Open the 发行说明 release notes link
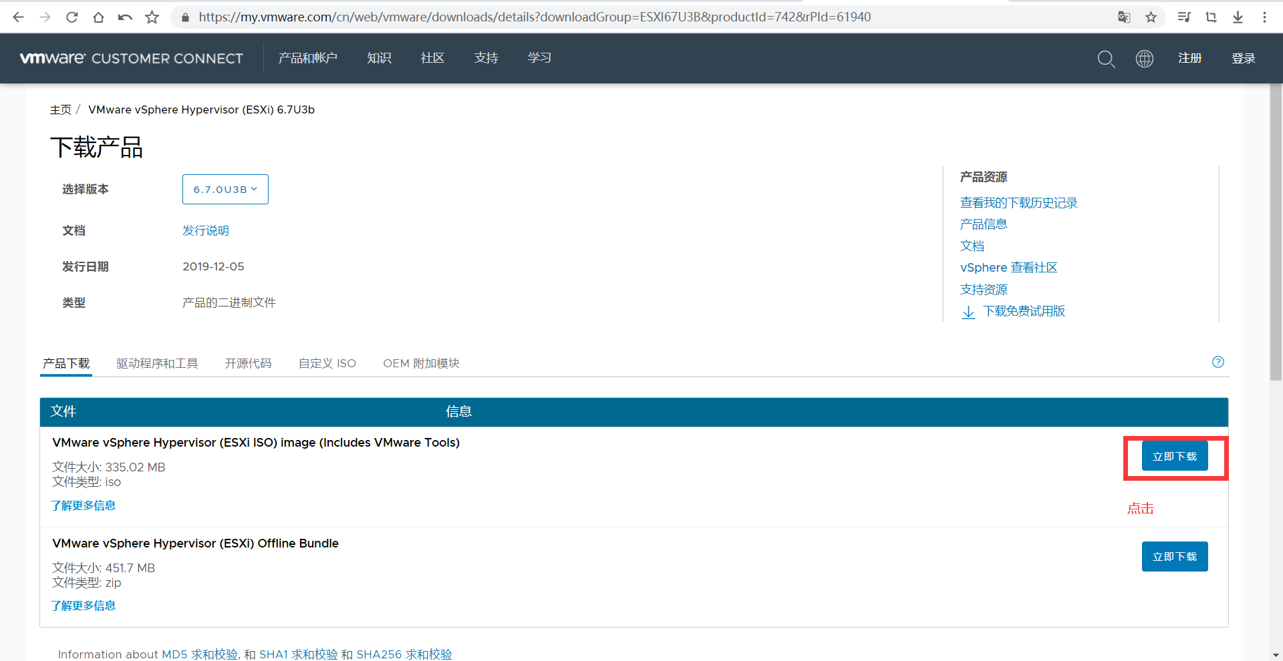The width and height of the screenshot is (1283, 661). [x=206, y=230]
